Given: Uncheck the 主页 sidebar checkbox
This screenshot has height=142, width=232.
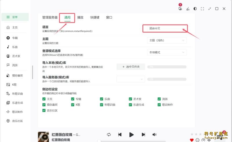Looking at the screenshot, I should coord(44,99).
